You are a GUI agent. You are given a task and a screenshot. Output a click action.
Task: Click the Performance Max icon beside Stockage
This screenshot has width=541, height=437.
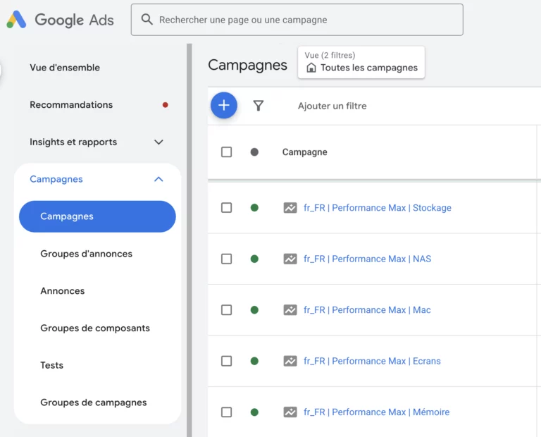pyautogui.click(x=290, y=208)
